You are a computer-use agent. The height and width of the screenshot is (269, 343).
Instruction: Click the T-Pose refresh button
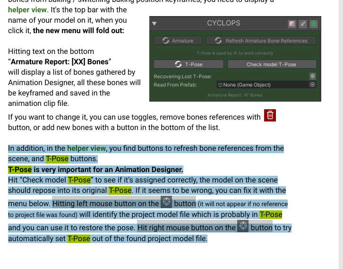tap(189, 64)
